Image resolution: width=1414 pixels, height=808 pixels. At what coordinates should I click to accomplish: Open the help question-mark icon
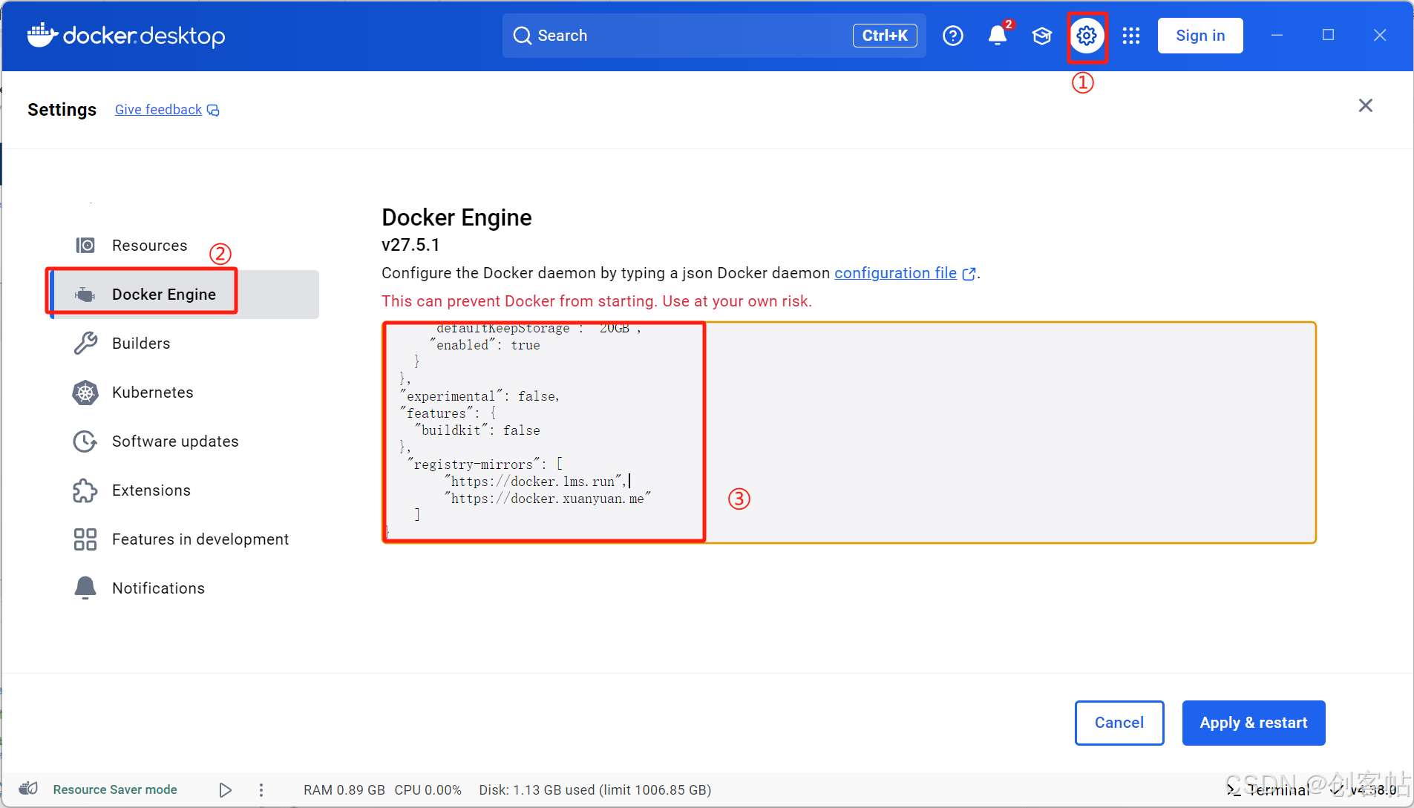[x=953, y=36]
